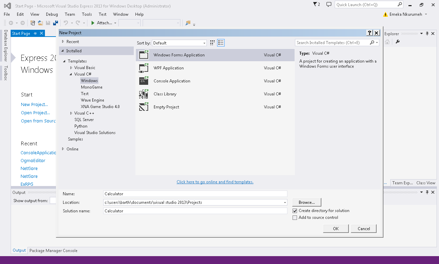
Task: Expand the Visual C++ tree node
Action: tap(71, 113)
